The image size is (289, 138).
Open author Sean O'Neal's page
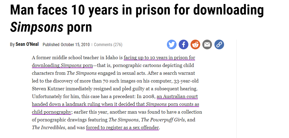[27, 44]
